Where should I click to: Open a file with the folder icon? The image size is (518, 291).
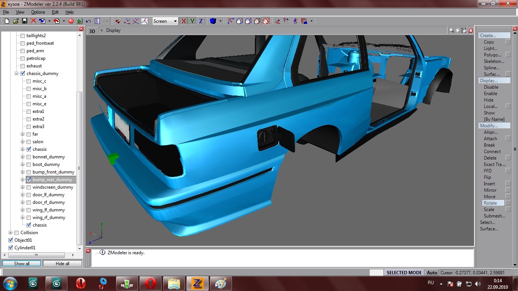click(x=16, y=21)
